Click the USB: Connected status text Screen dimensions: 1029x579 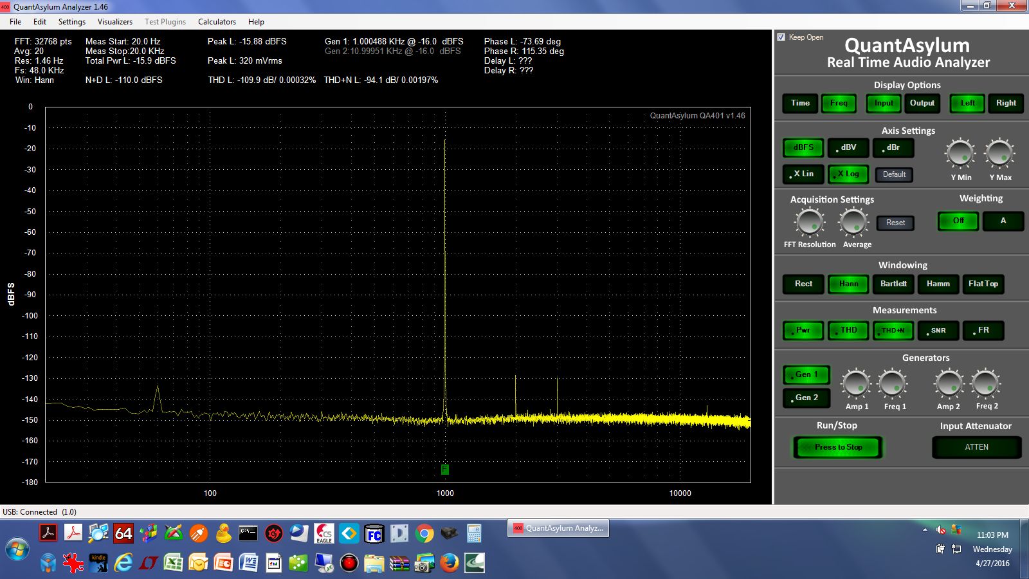39,512
